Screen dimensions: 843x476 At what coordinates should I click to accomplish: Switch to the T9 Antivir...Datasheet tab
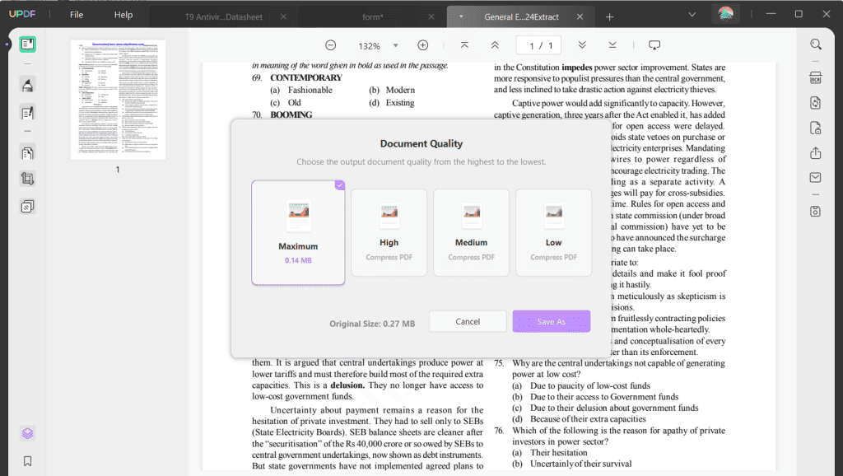[x=224, y=16]
